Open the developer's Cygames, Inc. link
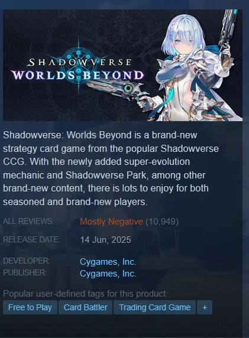Screen dimensions: 249x338 click(108, 262)
